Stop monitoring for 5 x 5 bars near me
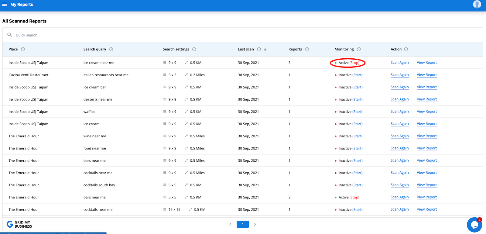Image resolution: width=486 pixels, height=234 pixels. pyautogui.click(x=354, y=197)
